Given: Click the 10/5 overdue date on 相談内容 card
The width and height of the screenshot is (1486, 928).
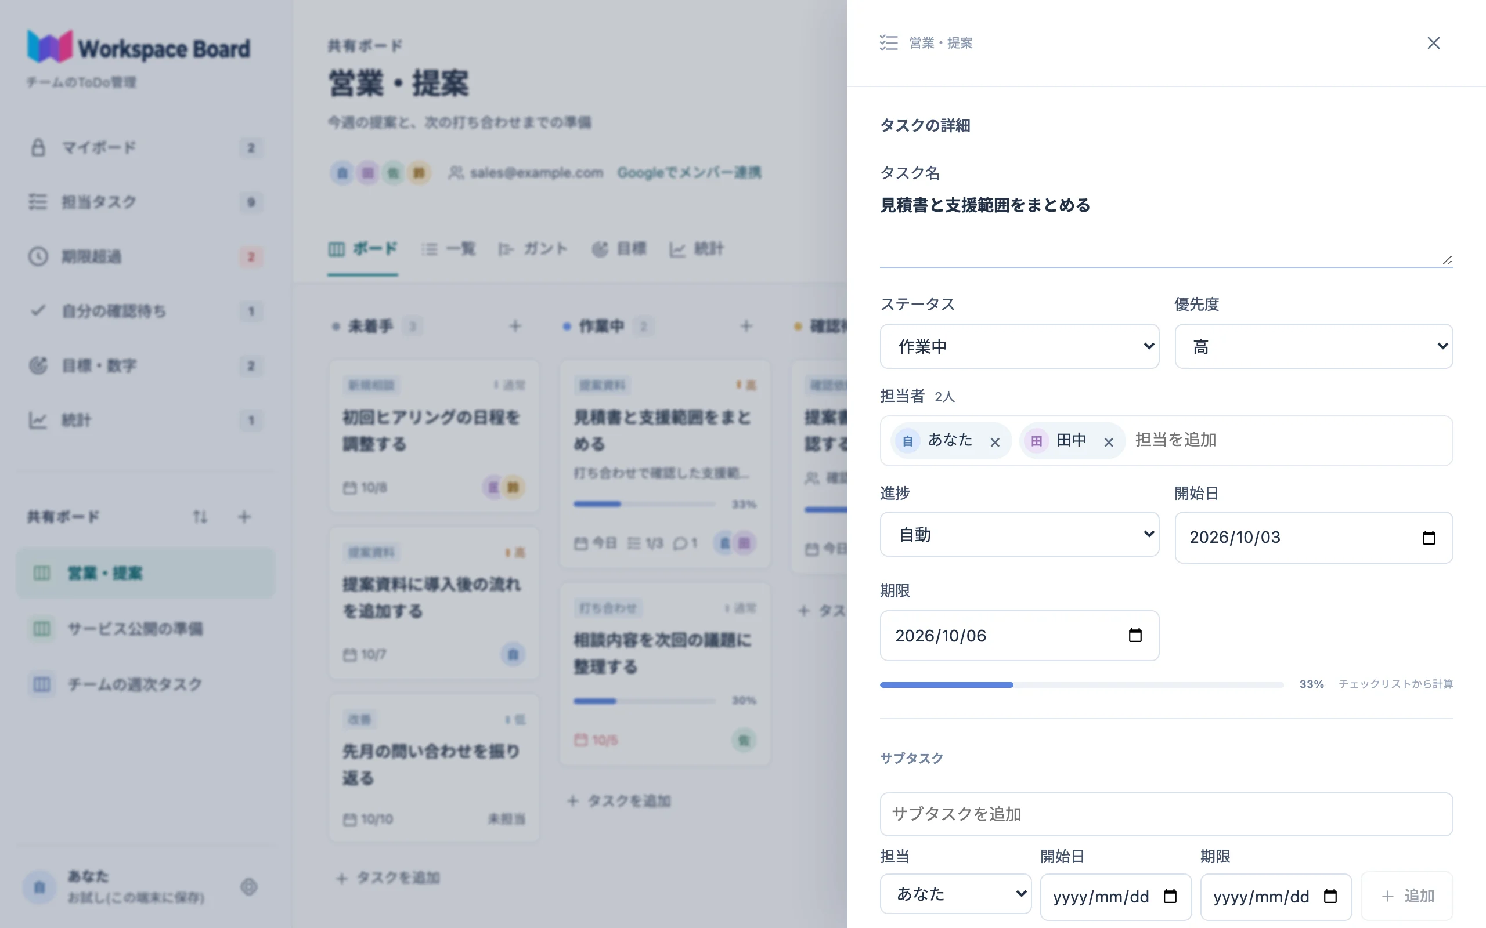Looking at the screenshot, I should coord(596,740).
